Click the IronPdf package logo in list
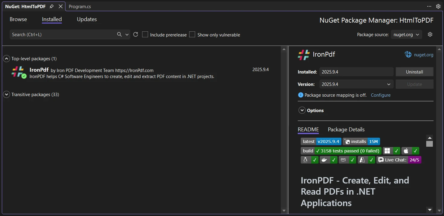Image resolution: width=444 pixels, height=216 pixels. click(18, 72)
